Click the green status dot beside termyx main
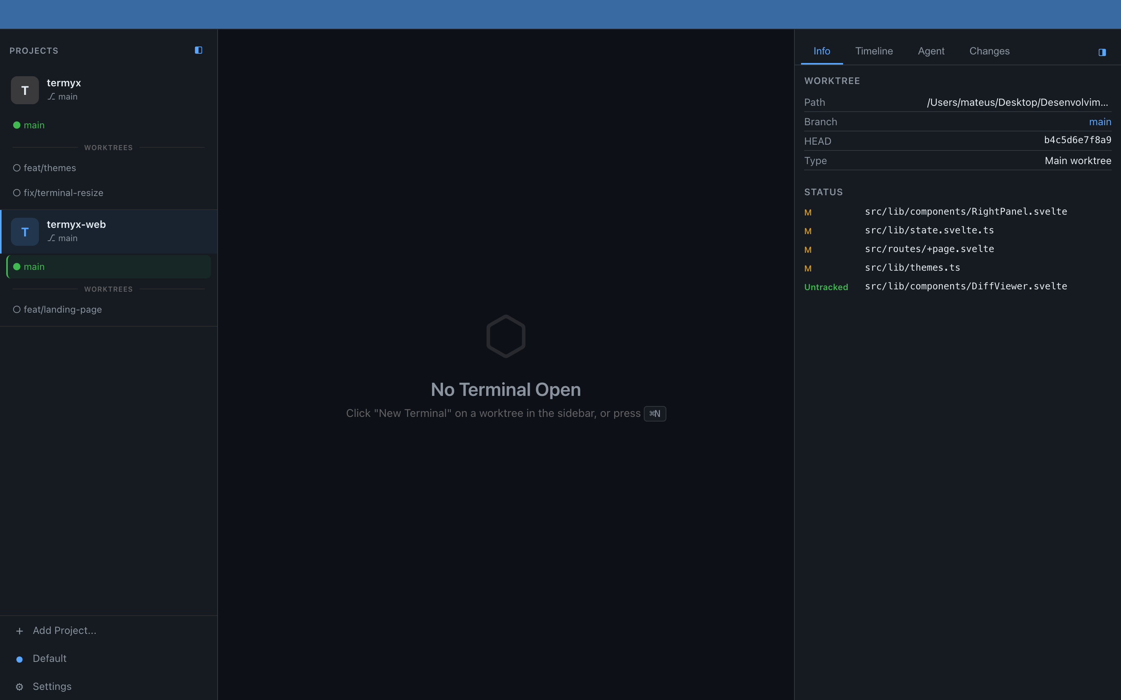This screenshot has width=1121, height=700. tap(16, 124)
